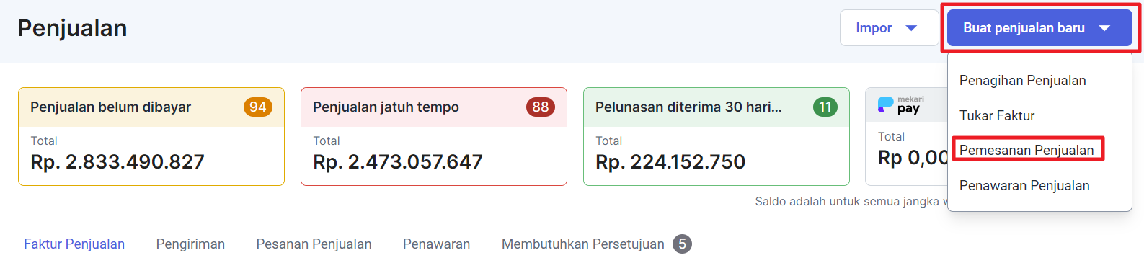Screen dimensions: 1144x263
Task: Click the orange 94 unpaid count badge
Action: tap(258, 107)
